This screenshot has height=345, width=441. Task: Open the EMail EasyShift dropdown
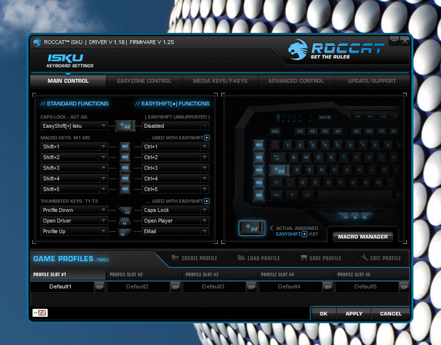[176, 232]
